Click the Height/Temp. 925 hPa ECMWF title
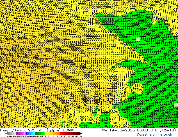 [38, 130]
